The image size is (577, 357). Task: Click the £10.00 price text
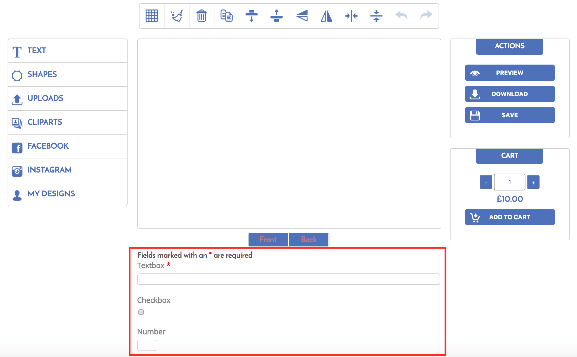[509, 199]
